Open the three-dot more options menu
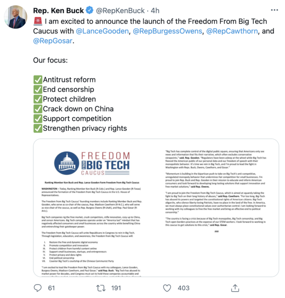 274,10
